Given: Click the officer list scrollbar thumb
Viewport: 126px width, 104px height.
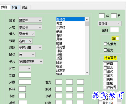Looking at the screenshot, I should tap(87, 24).
